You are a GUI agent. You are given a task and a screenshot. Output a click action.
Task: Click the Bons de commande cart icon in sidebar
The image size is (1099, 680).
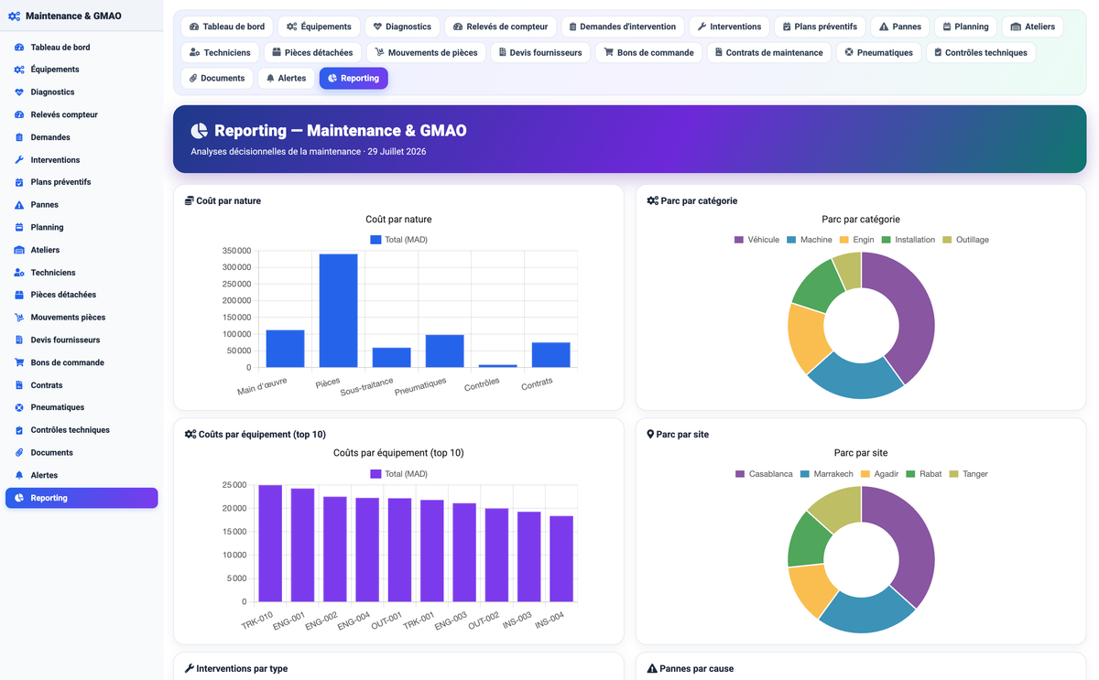click(19, 362)
